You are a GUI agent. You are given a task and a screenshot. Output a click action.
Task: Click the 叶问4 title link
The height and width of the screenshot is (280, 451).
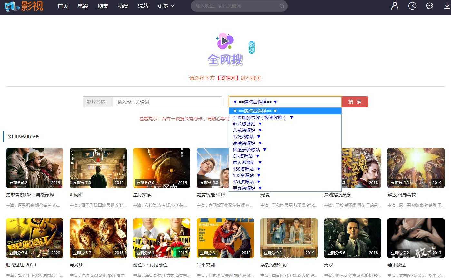[x=75, y=195]
